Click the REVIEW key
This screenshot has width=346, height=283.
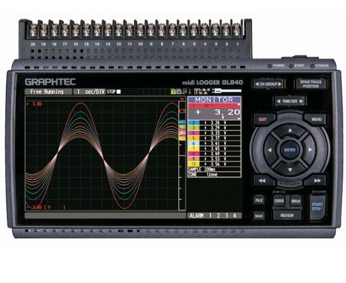coord(287,216)
